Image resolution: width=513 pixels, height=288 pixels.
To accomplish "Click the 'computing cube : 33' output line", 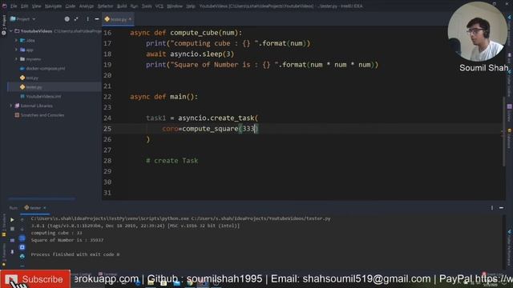I will [57, 233].
